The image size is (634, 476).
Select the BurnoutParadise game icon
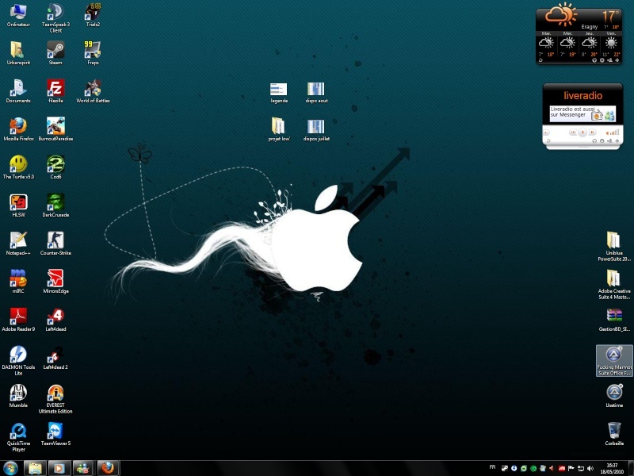pyautogui.click(x=55, y=129)
